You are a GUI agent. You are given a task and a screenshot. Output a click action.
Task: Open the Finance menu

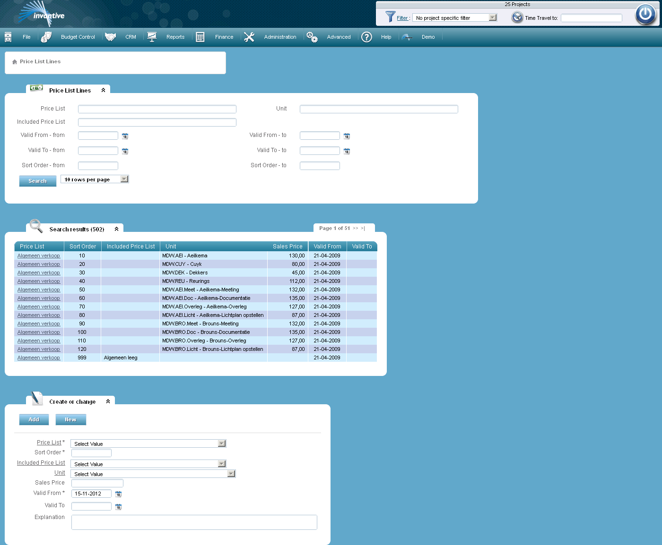tap(224, 37)
